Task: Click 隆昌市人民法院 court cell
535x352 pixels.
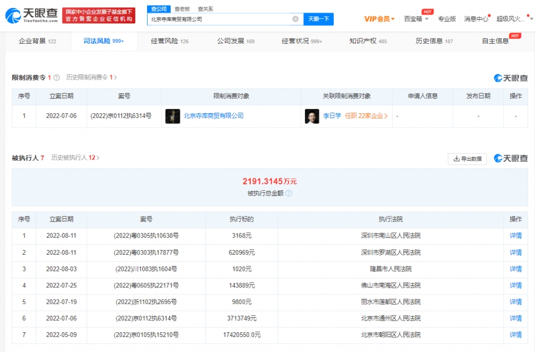Action: tap(391, 269)
